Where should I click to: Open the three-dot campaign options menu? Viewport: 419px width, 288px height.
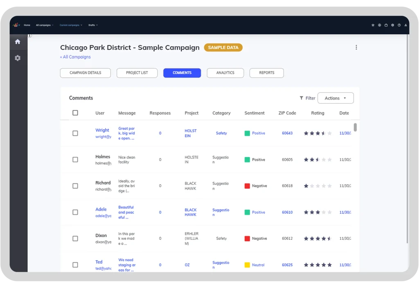[x=356, y=47]
